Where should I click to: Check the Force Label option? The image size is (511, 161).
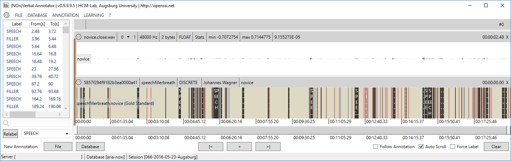[453, 146]
